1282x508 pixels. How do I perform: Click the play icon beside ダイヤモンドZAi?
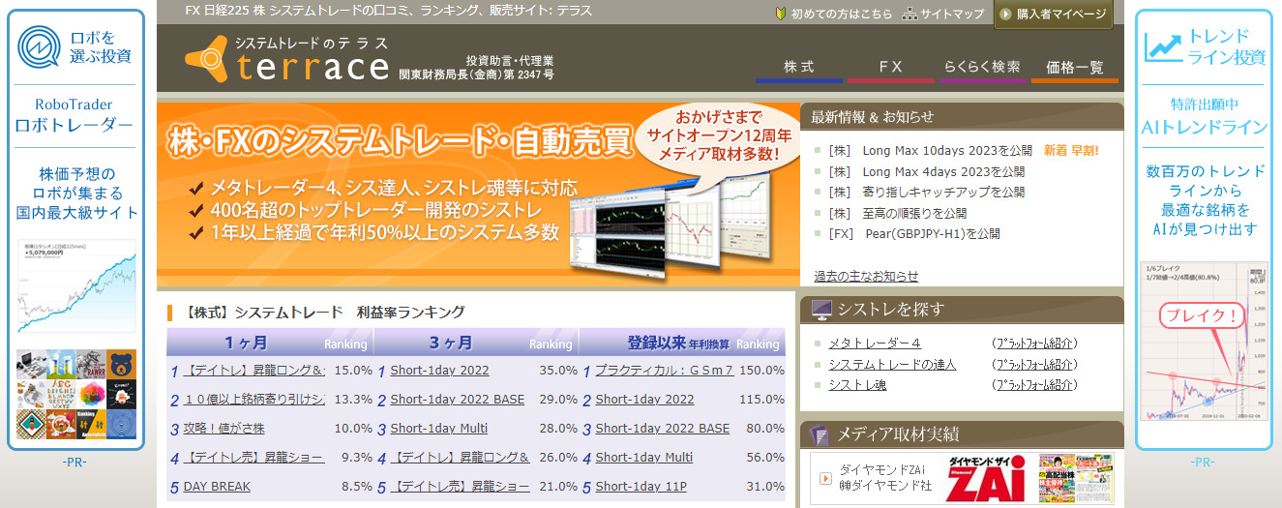coord(825,478)
